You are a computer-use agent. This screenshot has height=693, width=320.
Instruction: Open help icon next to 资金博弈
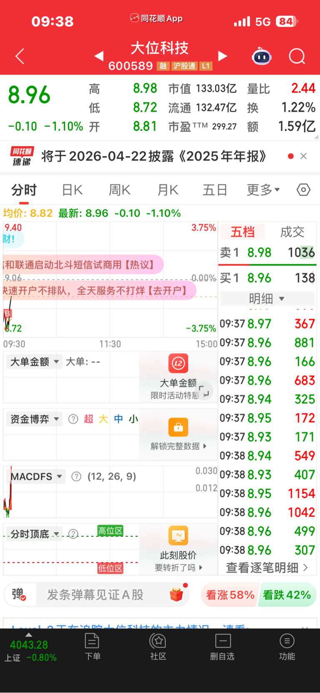(x=73, y=419)
